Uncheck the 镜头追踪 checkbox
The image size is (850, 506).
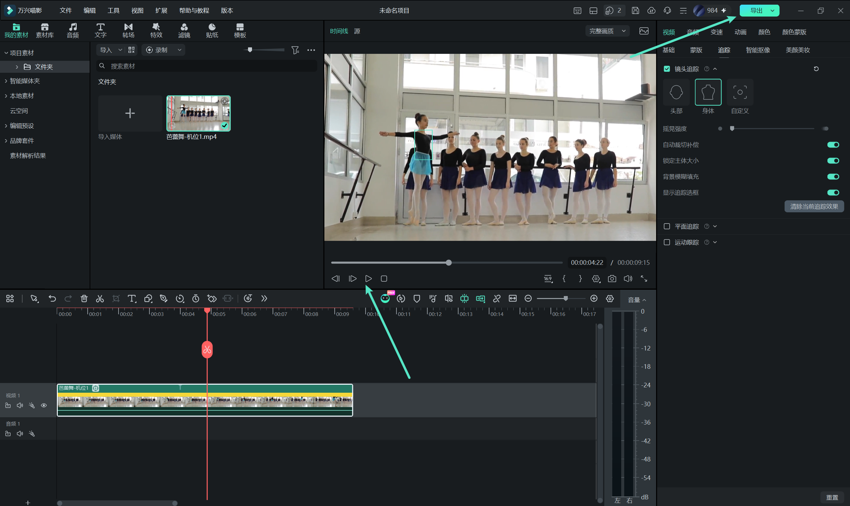tap(667, 69)
